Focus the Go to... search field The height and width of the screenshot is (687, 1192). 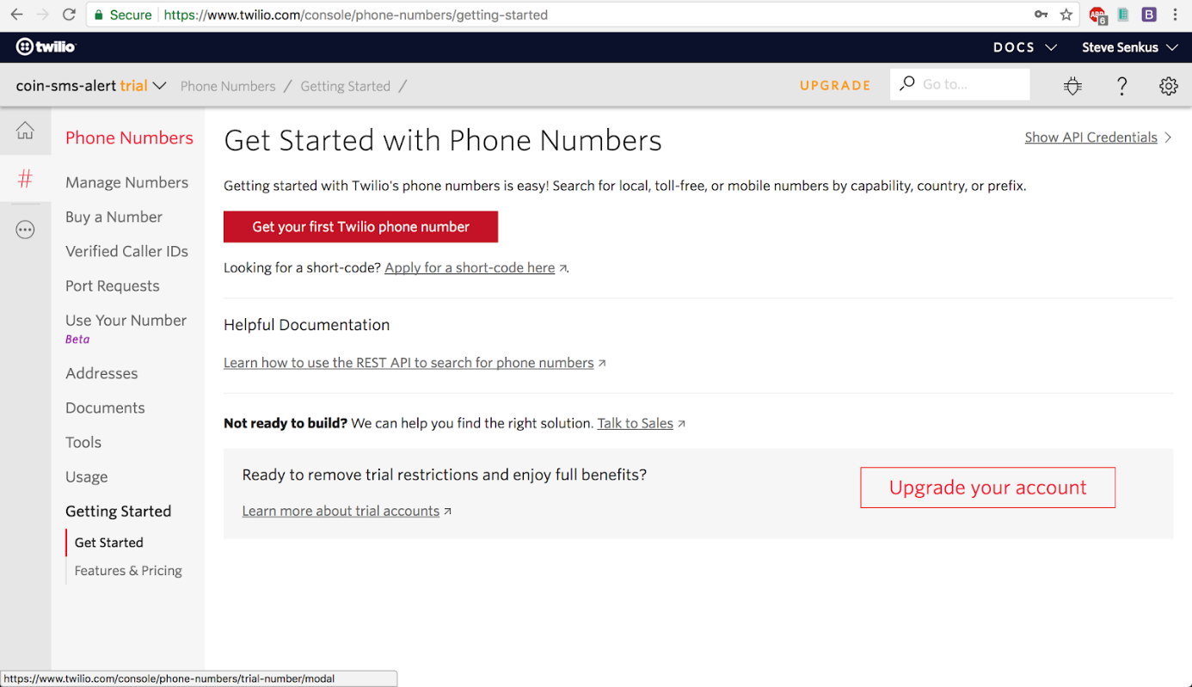pyautogui.click(x=968, y=84)
